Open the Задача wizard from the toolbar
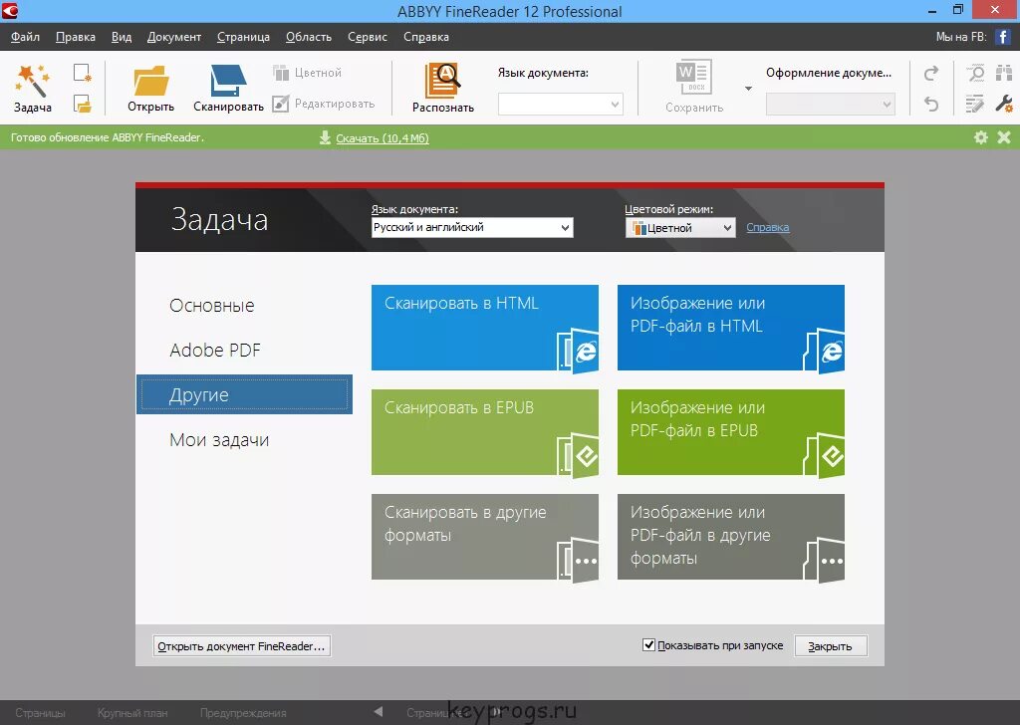Image resolution: width=1020 pixels, height=725 pixels. pyautogui.click(x=33, y=88)
